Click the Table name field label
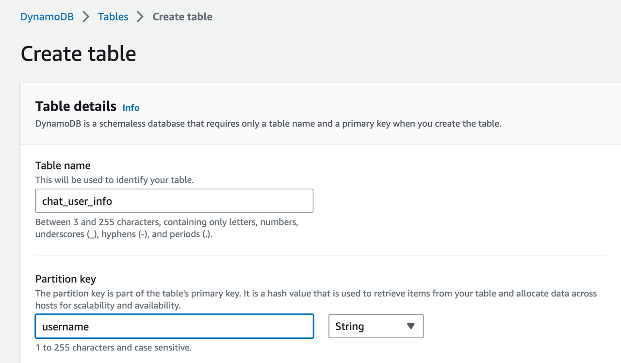621x363 pixels. point(63,165)
